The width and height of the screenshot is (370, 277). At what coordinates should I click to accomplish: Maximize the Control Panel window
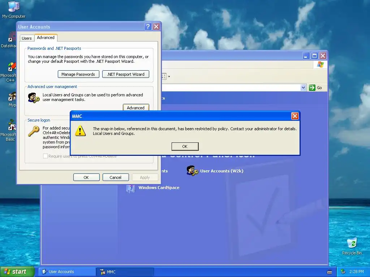[x=314, y=56]
